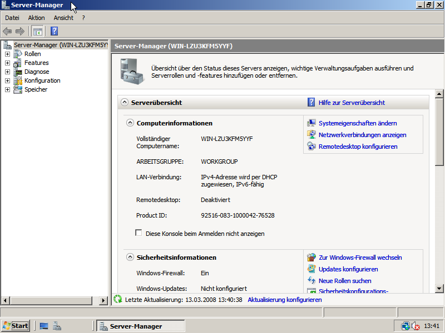Click 'Remotedesktop konfigurieren' link
This screenshot has width=445, height=333.
[358, 147]
